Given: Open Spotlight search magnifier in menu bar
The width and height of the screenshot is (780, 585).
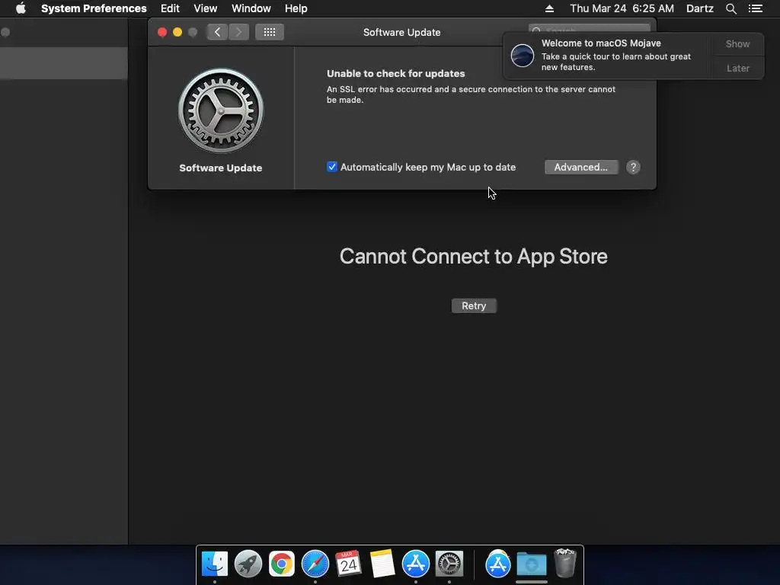Looking at the screenshot, I should [730, 8].
